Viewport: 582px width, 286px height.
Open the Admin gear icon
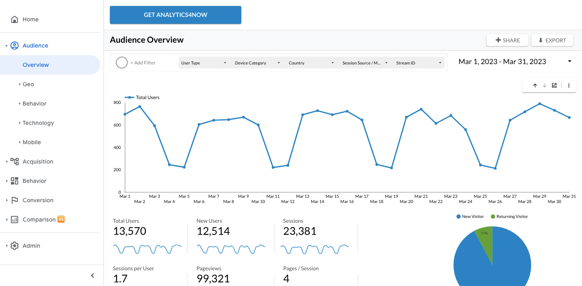pos(15,245)
